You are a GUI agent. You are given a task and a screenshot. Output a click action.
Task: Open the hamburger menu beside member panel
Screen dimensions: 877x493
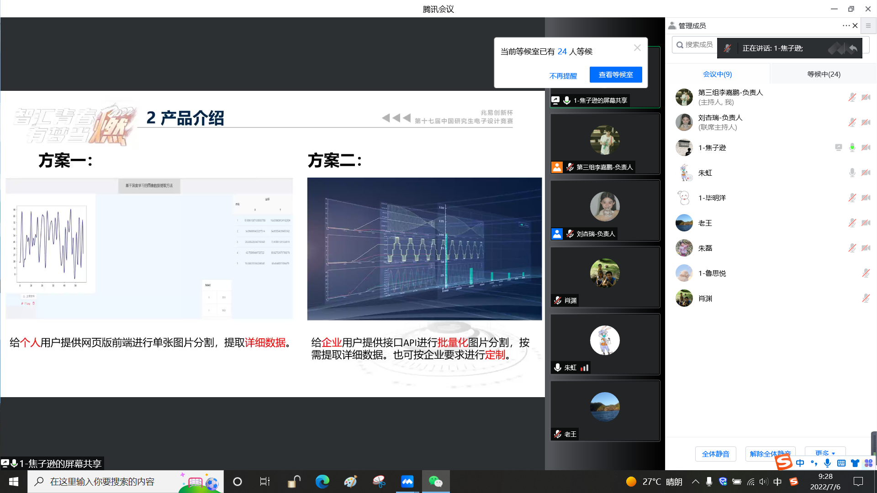click(x=868, y=26)
